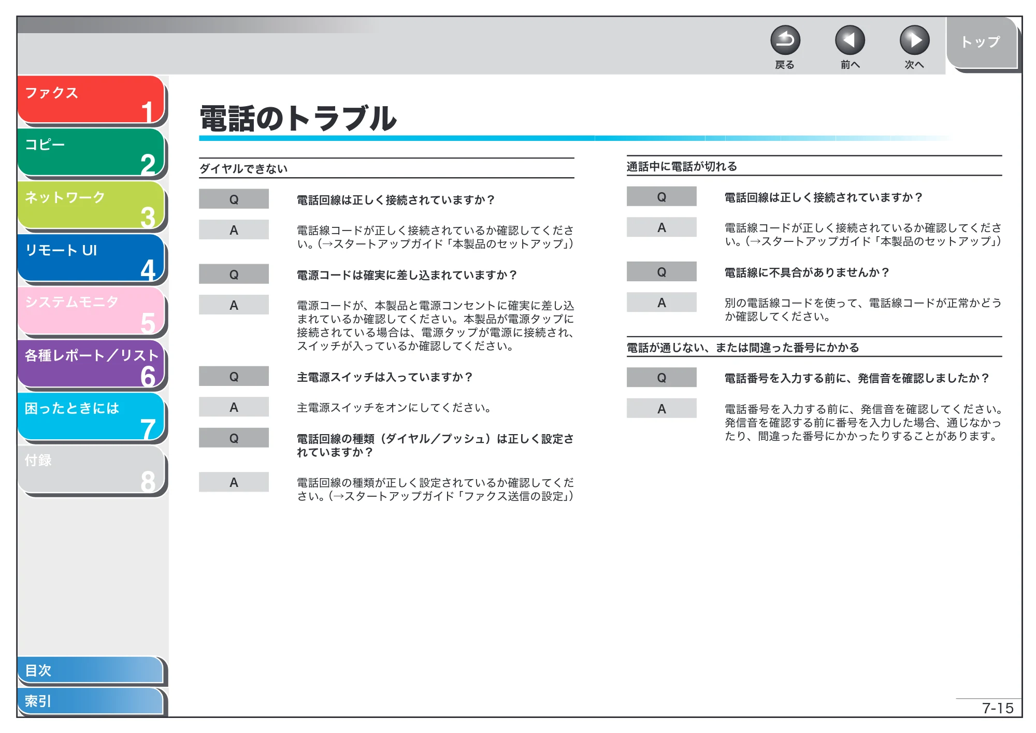Open chapter 8 付録 tab
This screenshot has height=733, width=1036.
tap(91, 469)
